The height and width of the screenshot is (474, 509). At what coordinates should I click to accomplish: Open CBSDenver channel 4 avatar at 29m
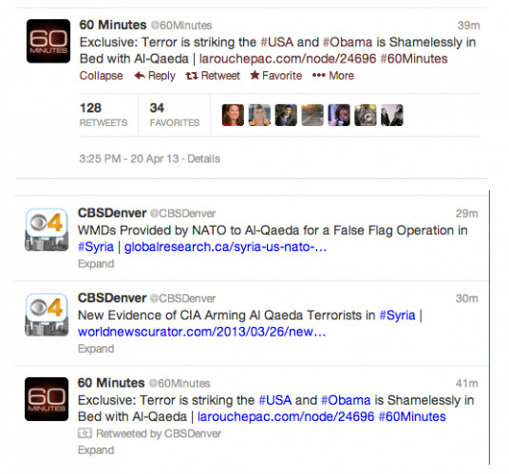(x=47, y=229)
